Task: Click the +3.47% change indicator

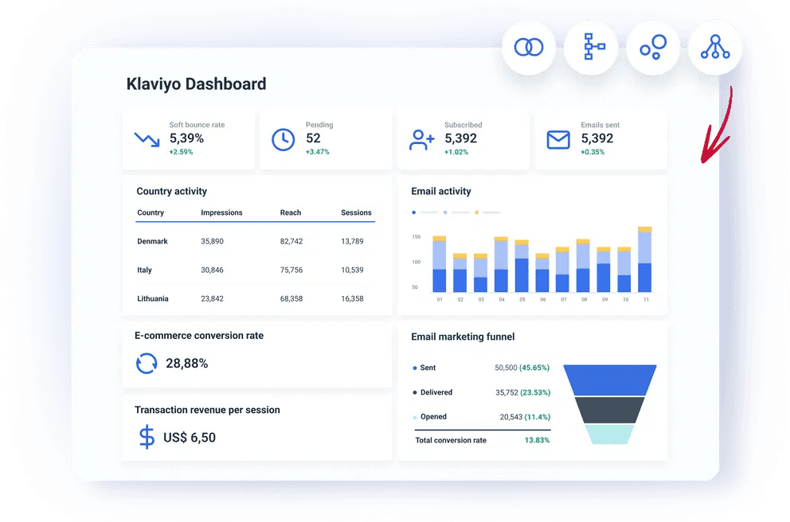Action: (318, 152)
